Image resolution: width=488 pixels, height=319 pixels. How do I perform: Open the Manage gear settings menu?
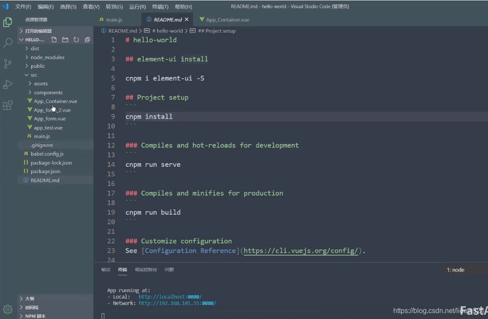click(7, 309)
